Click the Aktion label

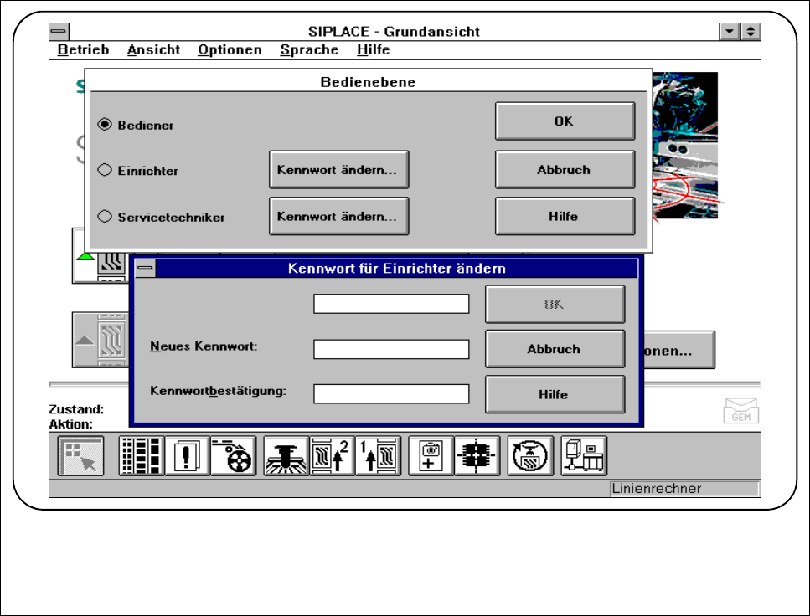[x=71, y=424]
